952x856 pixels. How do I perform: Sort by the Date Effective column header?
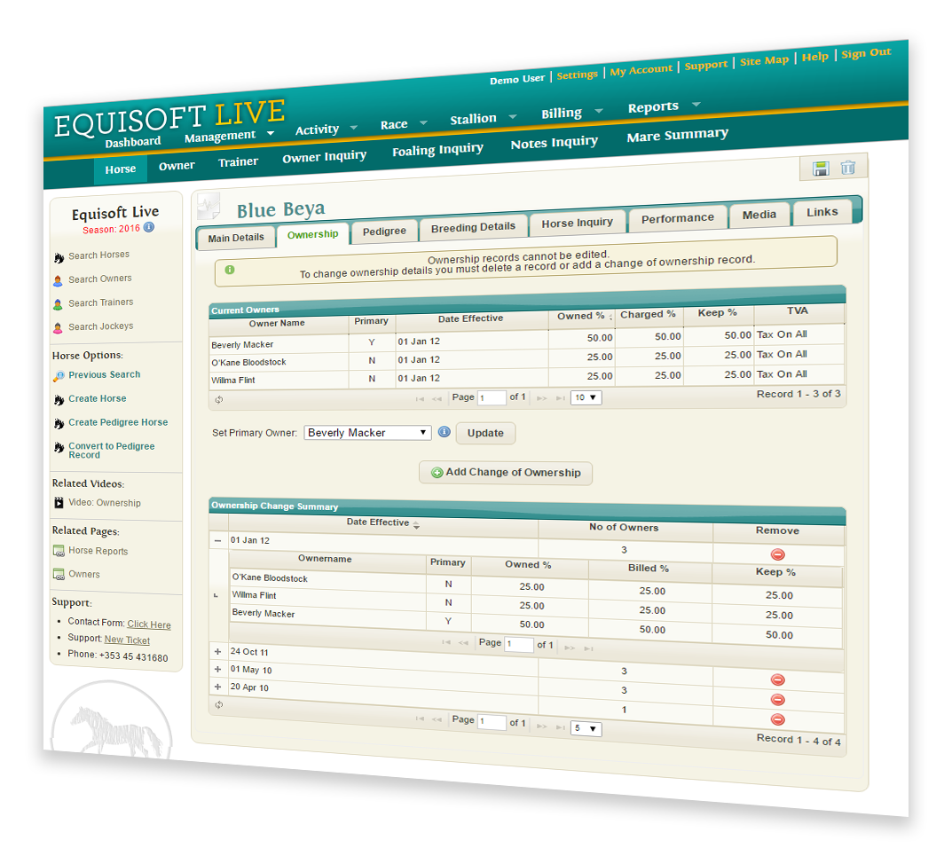click(378, 522)
